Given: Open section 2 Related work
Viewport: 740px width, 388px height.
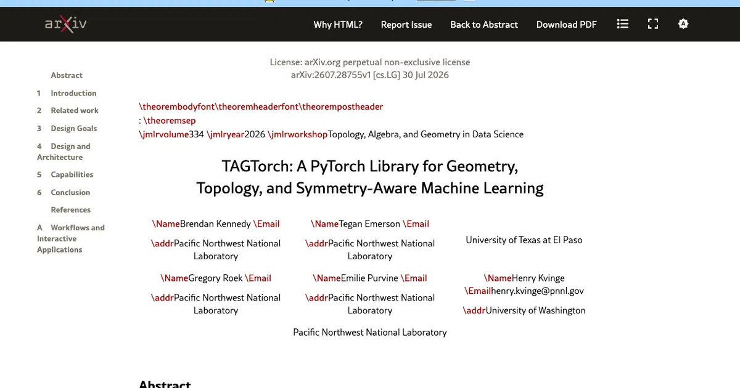Looking at the screenshot, I should click(67, 110).
